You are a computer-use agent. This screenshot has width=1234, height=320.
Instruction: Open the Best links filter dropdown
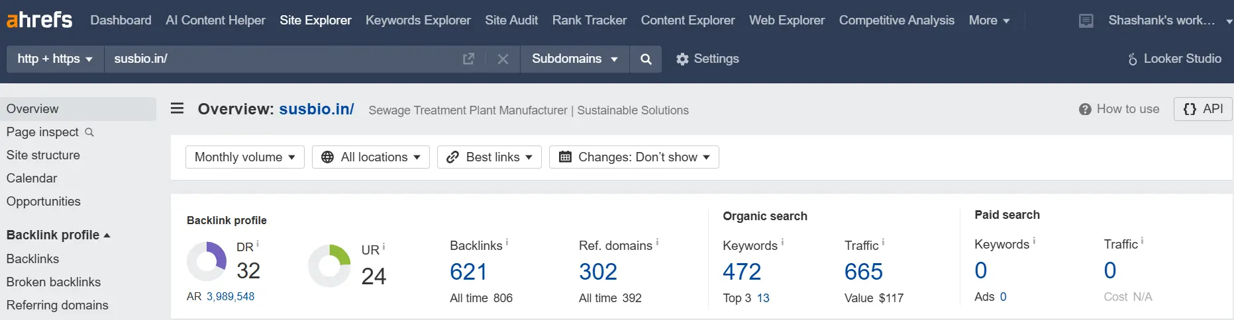coord(489,157)
